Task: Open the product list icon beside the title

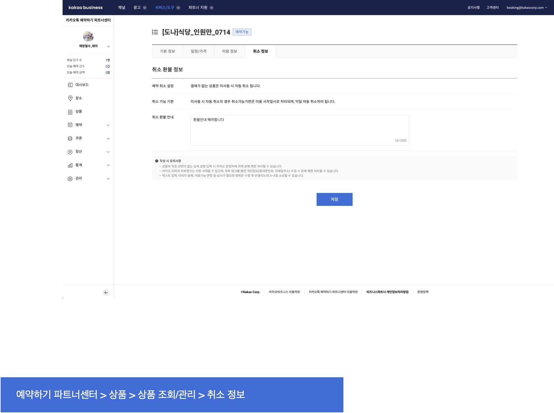Action: (155, 32)
